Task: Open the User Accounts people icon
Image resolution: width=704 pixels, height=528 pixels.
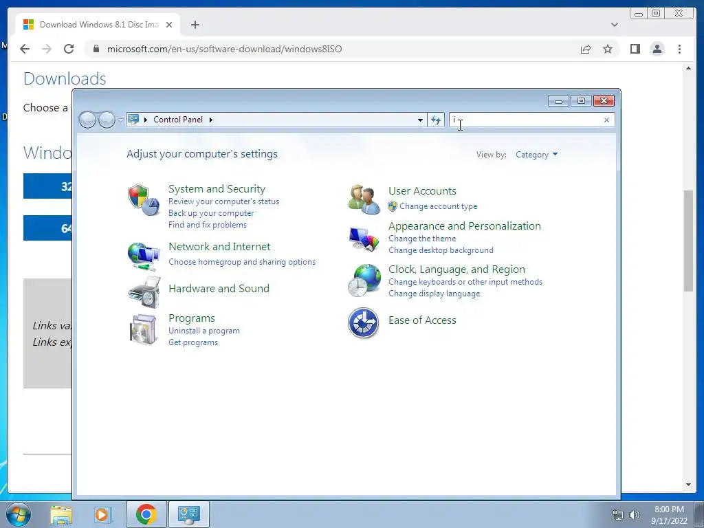Action: pyautogui.click(x=364, y=199)
